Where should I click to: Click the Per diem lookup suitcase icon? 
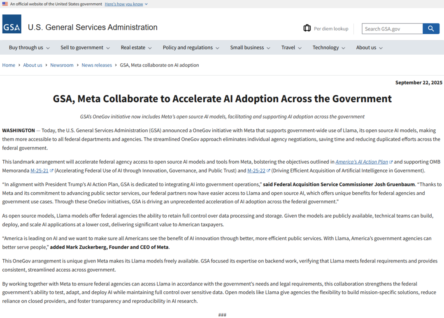[x=307, y=28]
